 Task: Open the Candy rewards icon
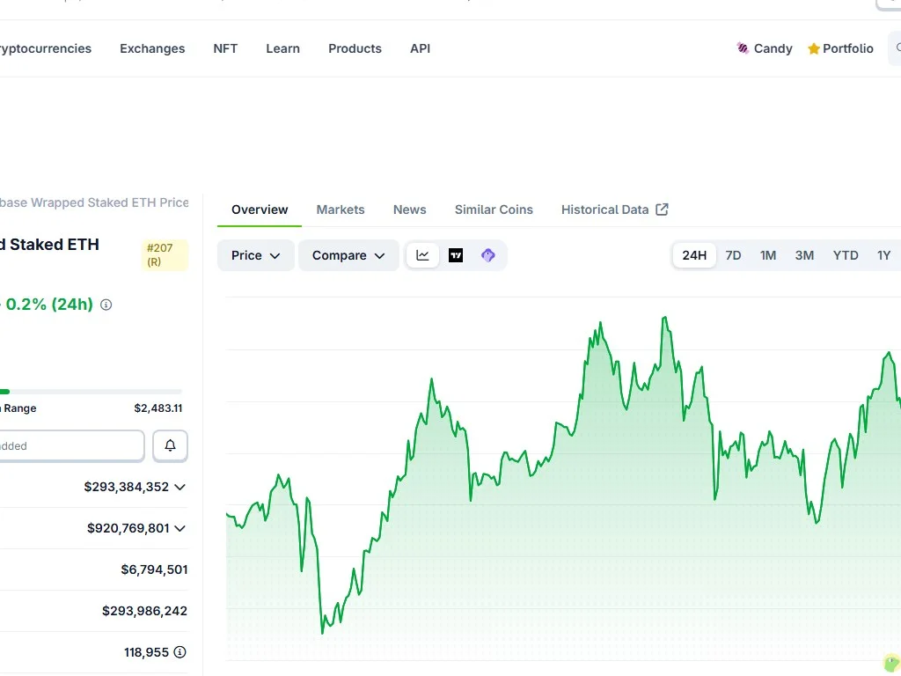tap(743, 48)
